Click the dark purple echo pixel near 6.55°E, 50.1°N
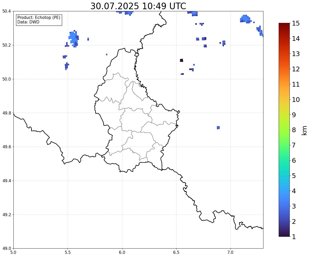This screenshot has height=257, width=310. coord(182,60)
